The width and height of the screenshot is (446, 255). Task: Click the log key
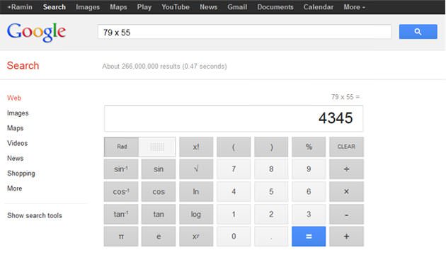click(x=196, y=214)
